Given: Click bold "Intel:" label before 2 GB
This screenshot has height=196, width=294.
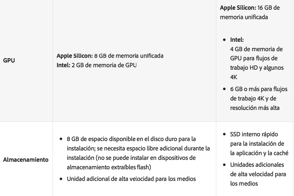Looking at the screenshot, I should pos(63,65).
